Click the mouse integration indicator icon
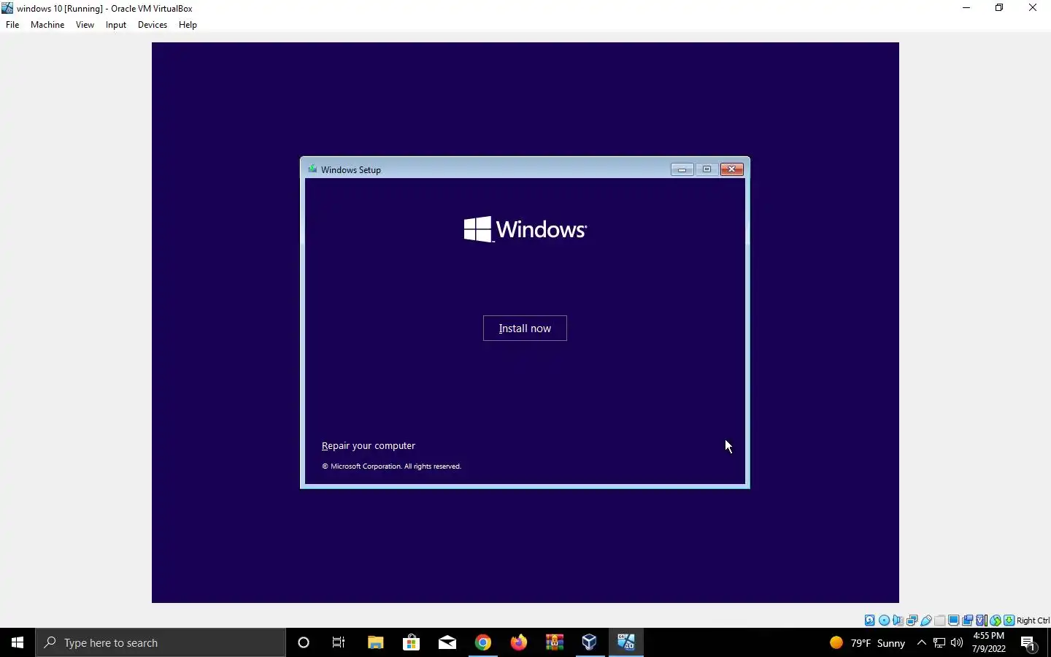The height and width of the screenshot is (657, 1051). tap(995, 620)
